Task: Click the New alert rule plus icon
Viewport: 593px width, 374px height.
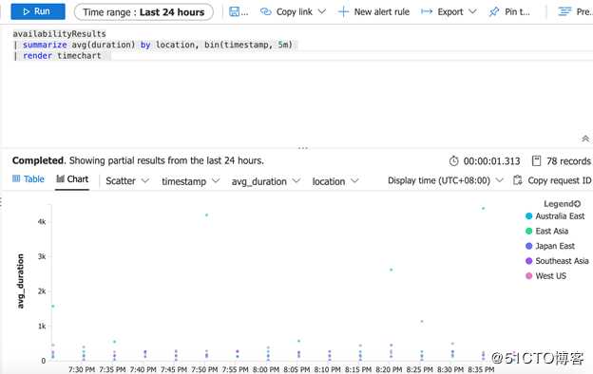Action: (x=343, y=12)
